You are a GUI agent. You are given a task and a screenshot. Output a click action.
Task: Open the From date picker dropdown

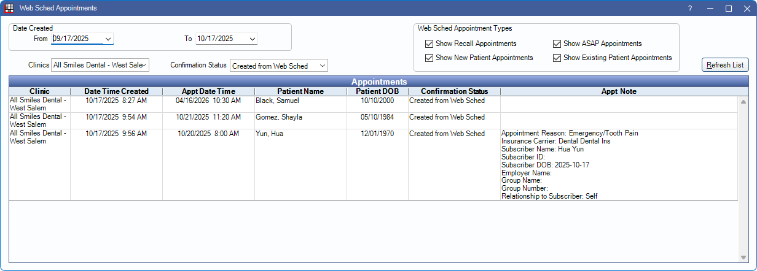pyautogui.click(x=108, y=39)
